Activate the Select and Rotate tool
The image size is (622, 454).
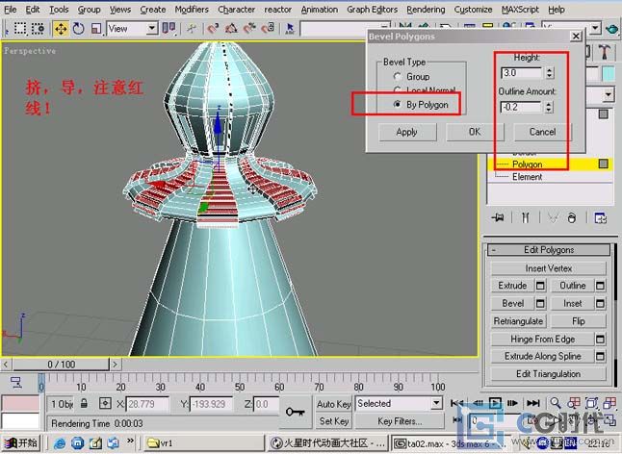click(79, 29)
